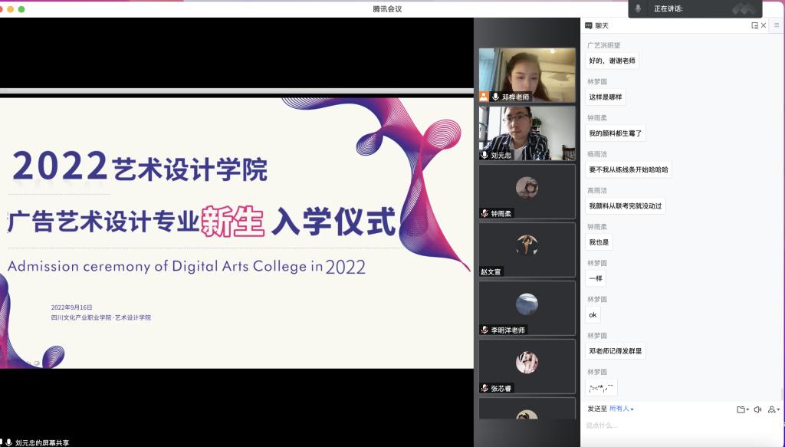Click muted mic icon beside 张芯睿

[x=484, y=388]
